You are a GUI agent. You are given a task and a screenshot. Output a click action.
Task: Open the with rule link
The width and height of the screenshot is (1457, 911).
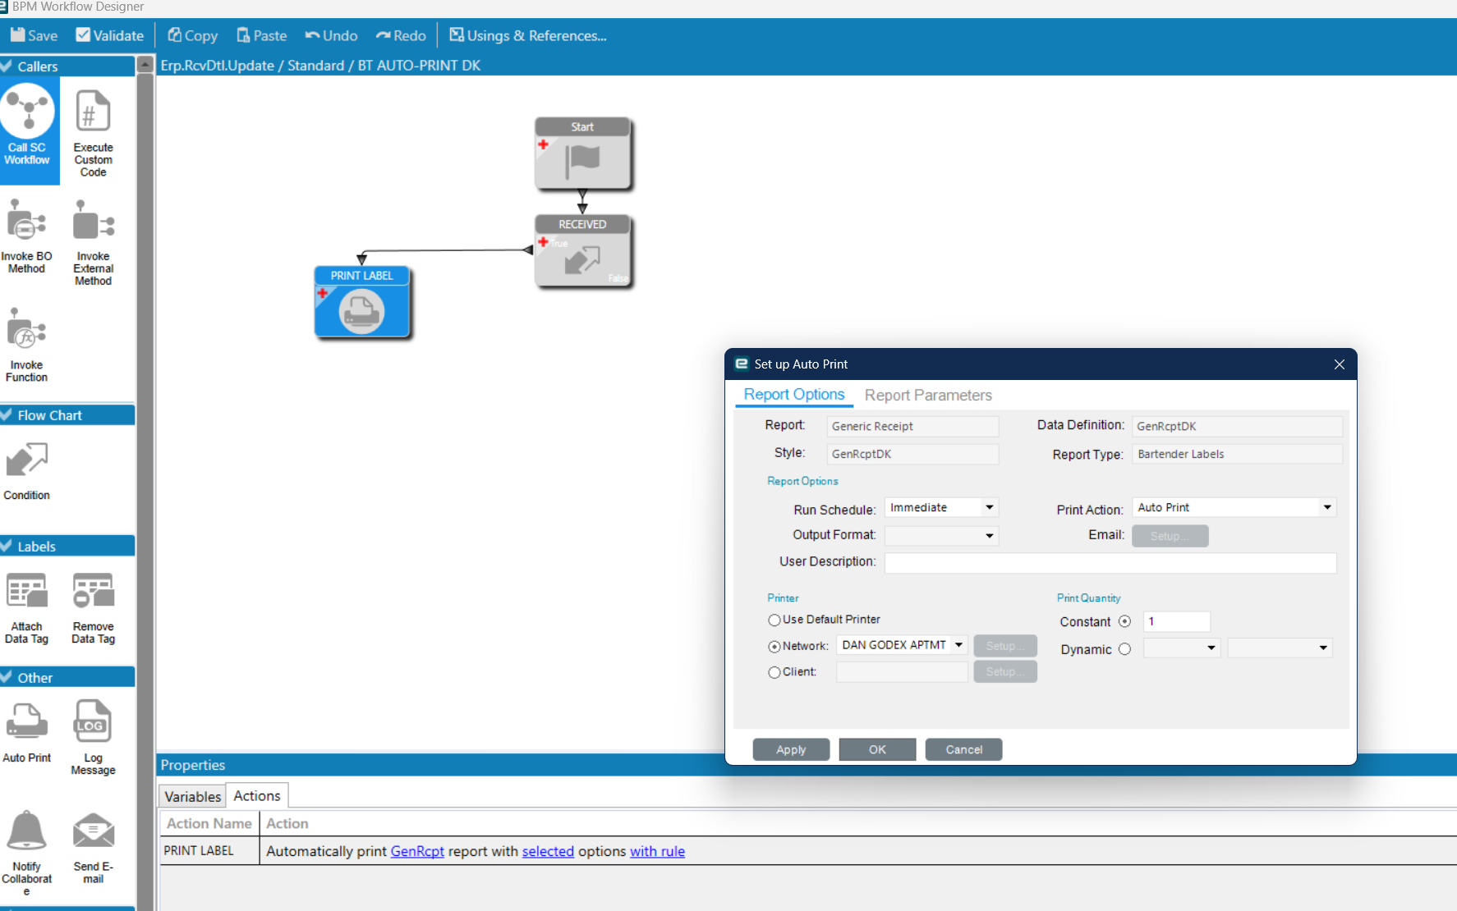point(657,851)
